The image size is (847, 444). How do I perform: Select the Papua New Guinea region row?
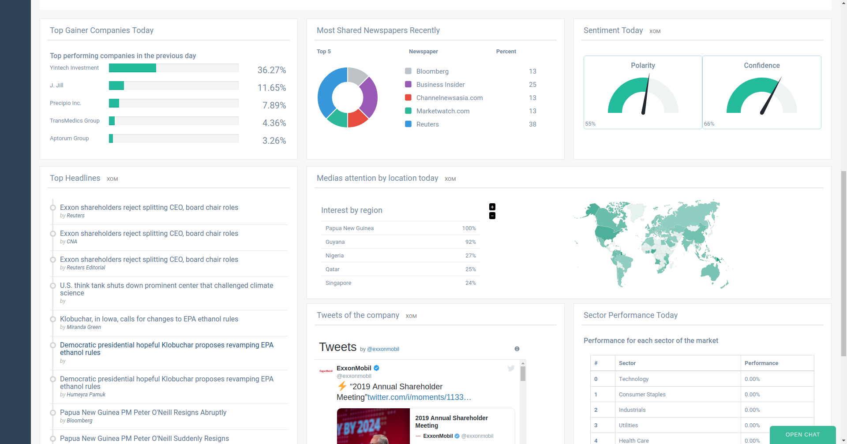[x=401, y=228]
